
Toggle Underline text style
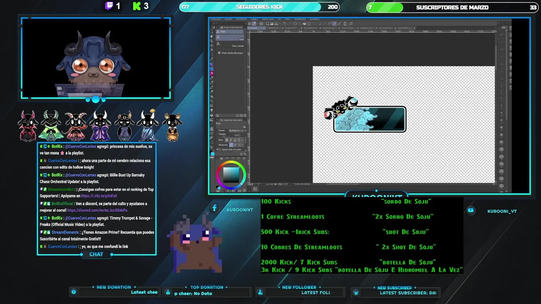pos(235,140)
